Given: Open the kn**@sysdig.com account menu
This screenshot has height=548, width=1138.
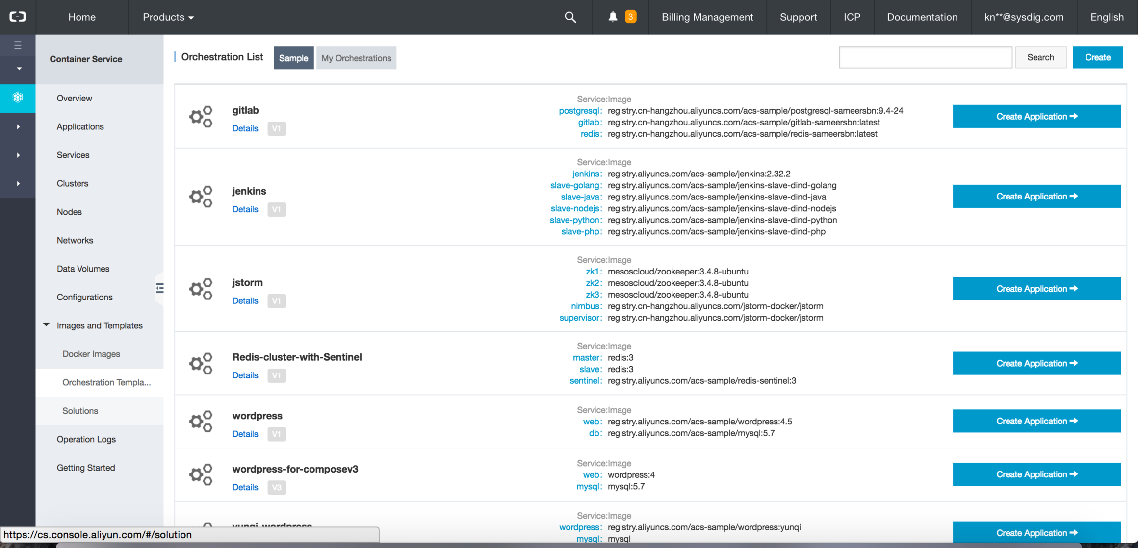Looking at the screenshot, I should tap(1024, 17).
